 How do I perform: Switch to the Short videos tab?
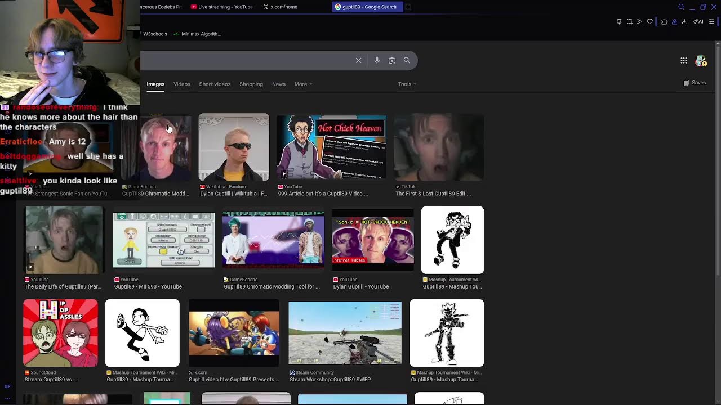(x=215, y=84)
